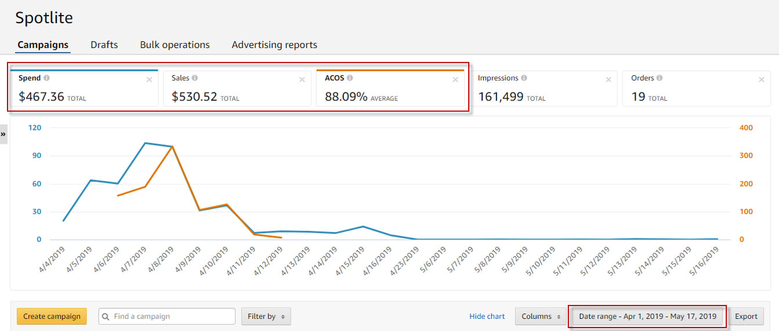The width and height of the screenshot is (779, 331).
Task: Click the Impressions info icon
Action: point(524,78)
